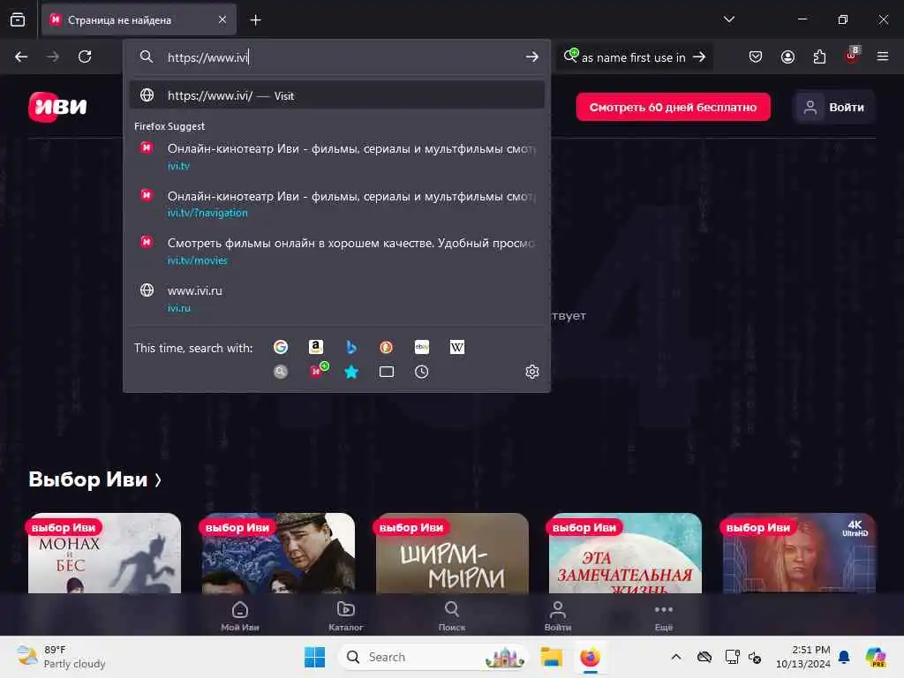Open search settings gear in the dropdown

[x=532, y=372]
